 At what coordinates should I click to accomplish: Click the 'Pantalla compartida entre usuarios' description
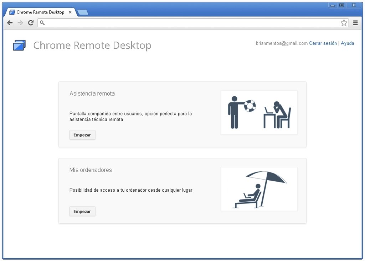[x=130, y=116]
